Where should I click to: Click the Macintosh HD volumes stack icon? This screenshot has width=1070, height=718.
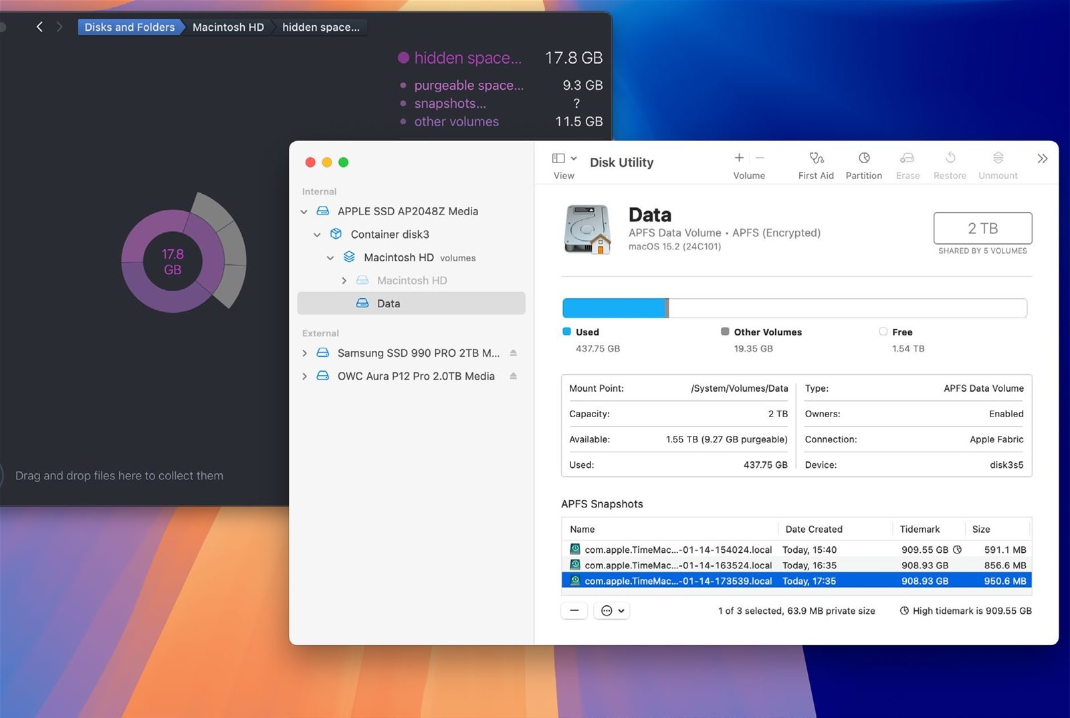(349, 257)
